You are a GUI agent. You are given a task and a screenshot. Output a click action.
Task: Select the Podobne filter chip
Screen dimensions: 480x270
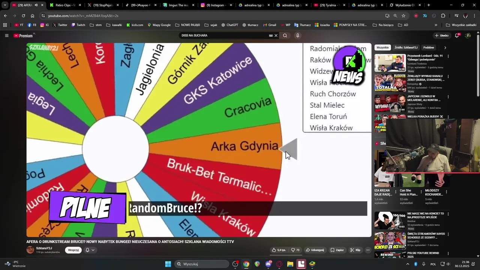(429, 48)
